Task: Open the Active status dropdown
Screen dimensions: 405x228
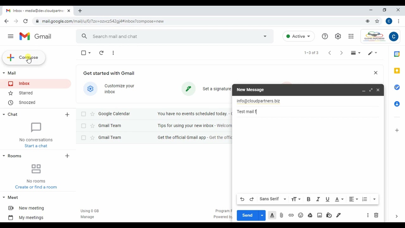Action: [298, 36]
